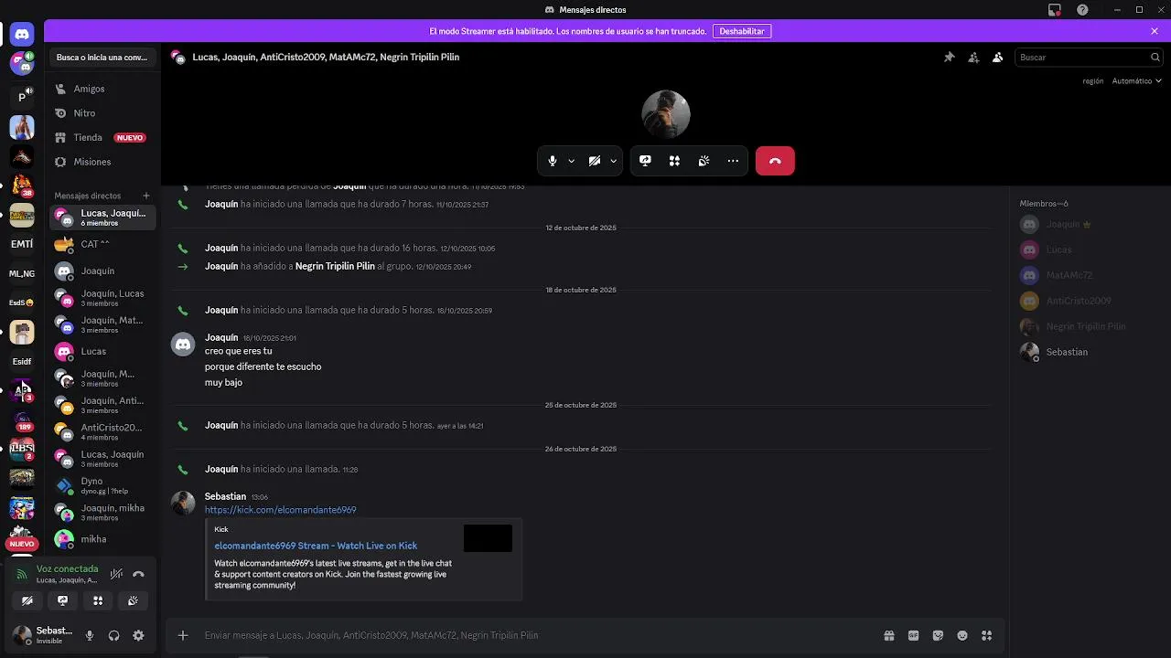
Task: Open the 'Joaquín, Lucas' group chat
Action: 102,298
